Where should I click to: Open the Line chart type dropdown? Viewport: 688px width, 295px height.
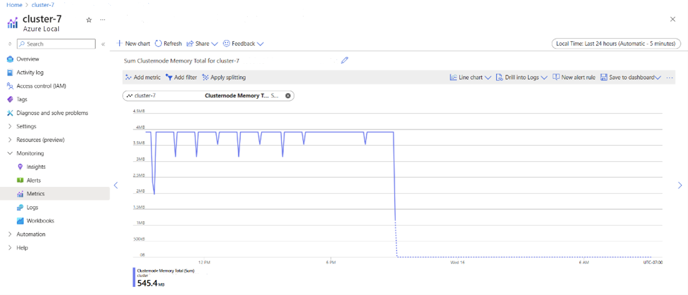[470, 77]
